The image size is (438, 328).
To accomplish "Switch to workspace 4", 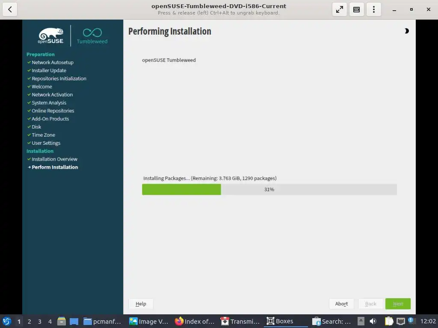I will pyautogui.click(x=50, y=322).
